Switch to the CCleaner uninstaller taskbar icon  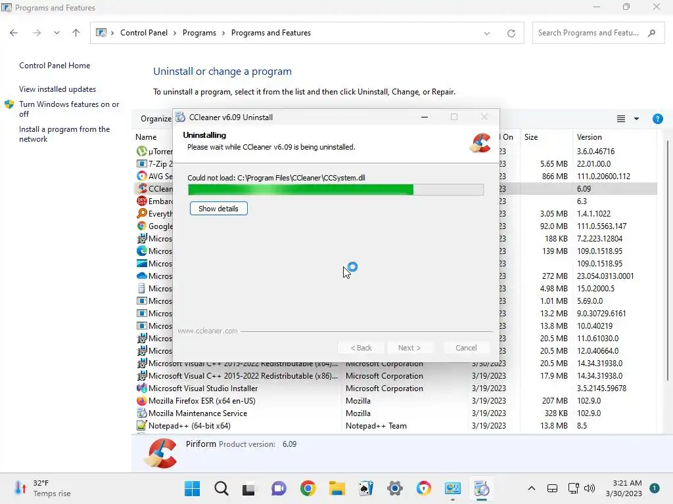coord(482,488)
